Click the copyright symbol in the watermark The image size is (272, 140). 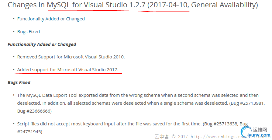174,137
